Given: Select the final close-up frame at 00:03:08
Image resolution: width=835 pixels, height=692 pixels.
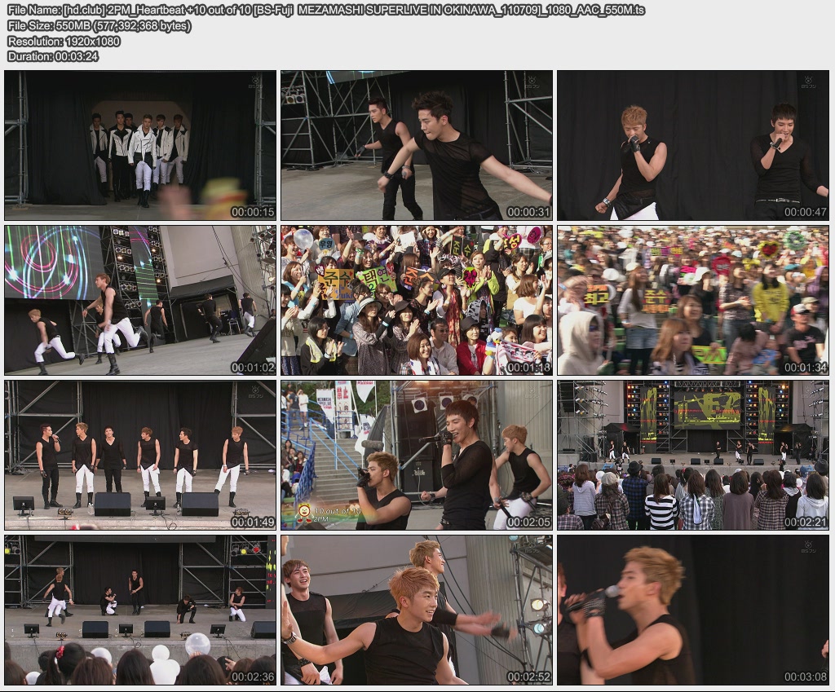Looking at the screenshot, I should pyautogui.click(x=693, y=610).
